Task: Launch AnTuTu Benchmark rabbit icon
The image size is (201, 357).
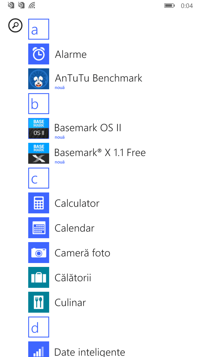Action: (x=39, y=79)
